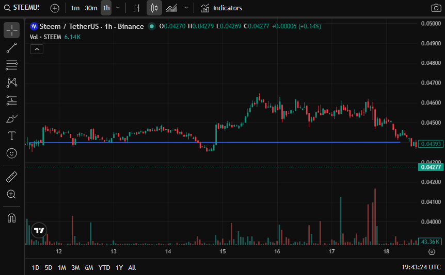Click the green market status dot
445x275 pixels.
click(152, 26)
